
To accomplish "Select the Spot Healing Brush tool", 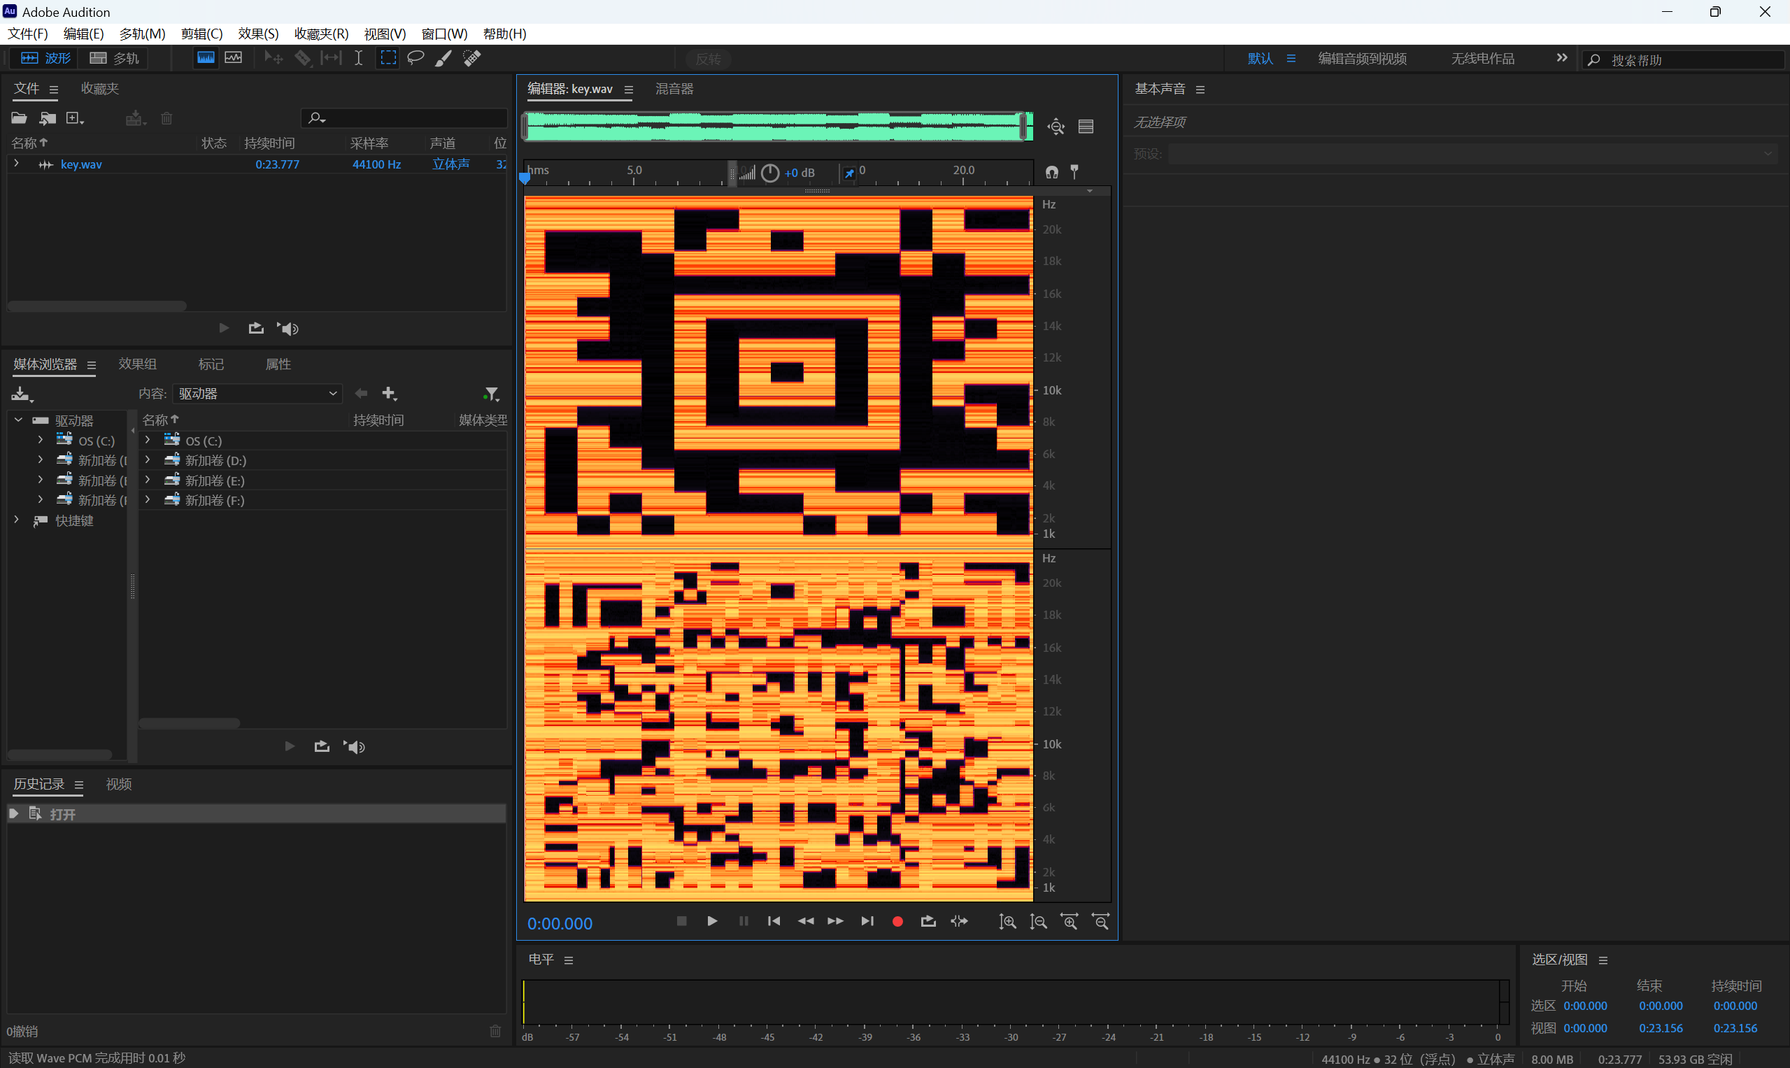I will point(472,58).
